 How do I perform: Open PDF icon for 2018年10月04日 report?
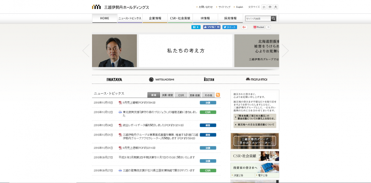point(120,125)
